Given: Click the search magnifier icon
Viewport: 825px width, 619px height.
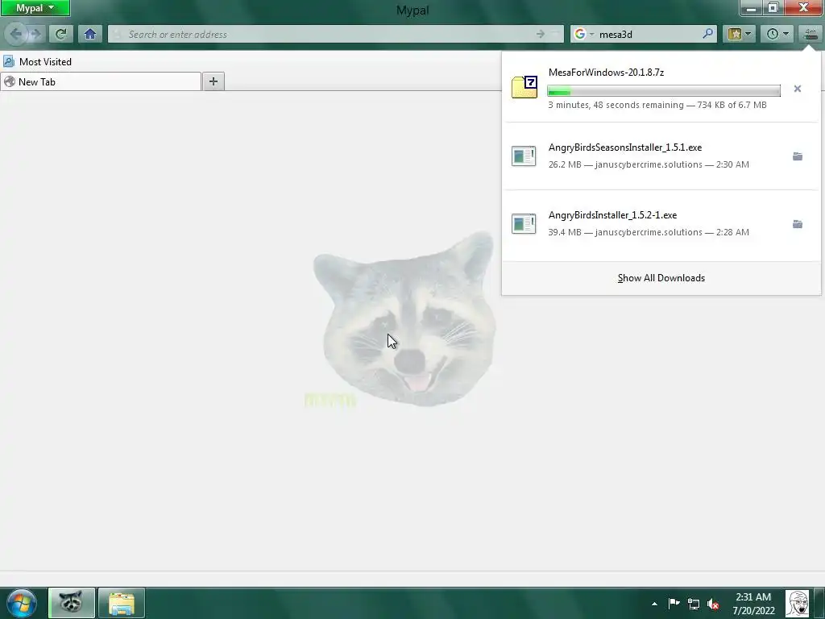Looking at the screenshot, I should (x=708, y=34).
